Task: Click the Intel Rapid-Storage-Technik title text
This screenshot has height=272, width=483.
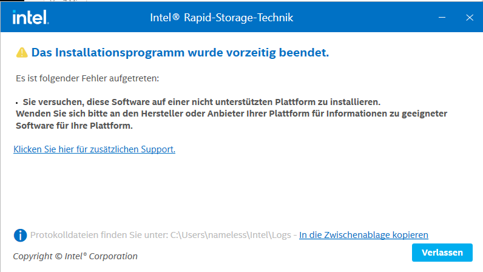Action: click(x=221, y=18)
